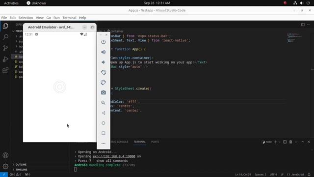Switch to the PORTS panel tab
The image size is (314, 177).
[155, 142]
